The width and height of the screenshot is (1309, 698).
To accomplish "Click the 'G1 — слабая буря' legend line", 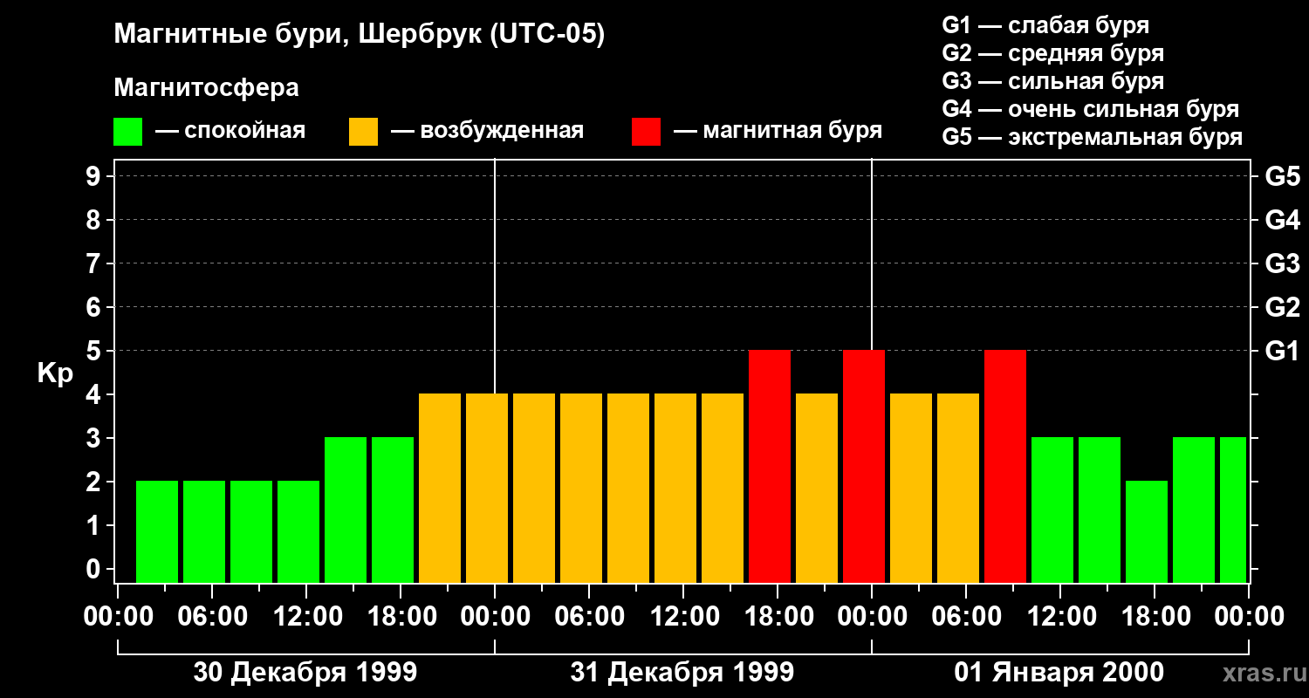I will 1045,25.
